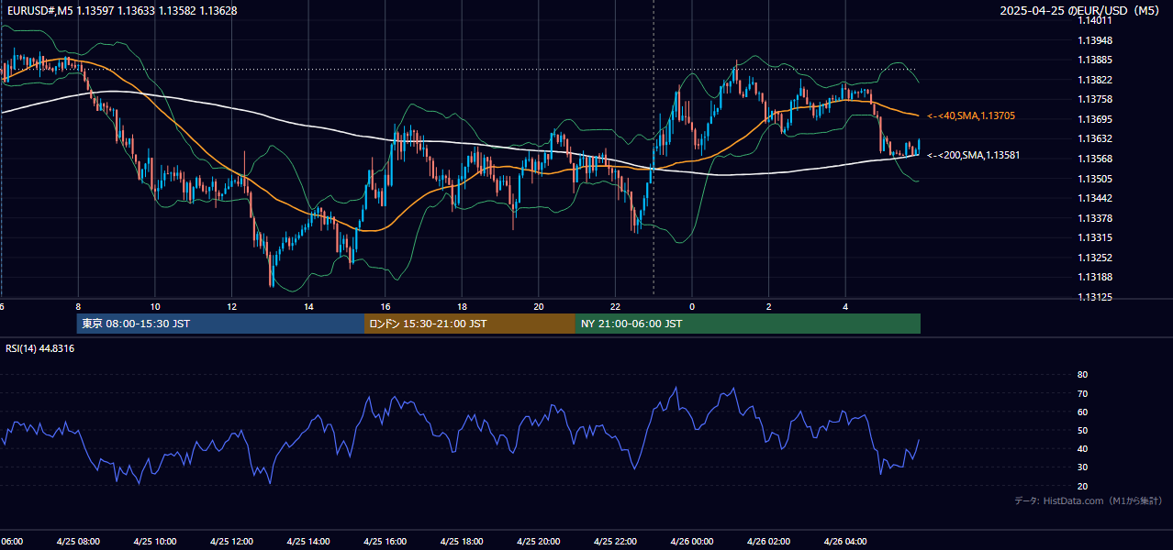Click the 4/26 00:00 date label

click(691, 542)
